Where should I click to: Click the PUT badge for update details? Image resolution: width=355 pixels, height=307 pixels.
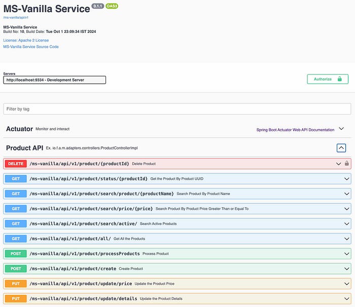point(16,298)
